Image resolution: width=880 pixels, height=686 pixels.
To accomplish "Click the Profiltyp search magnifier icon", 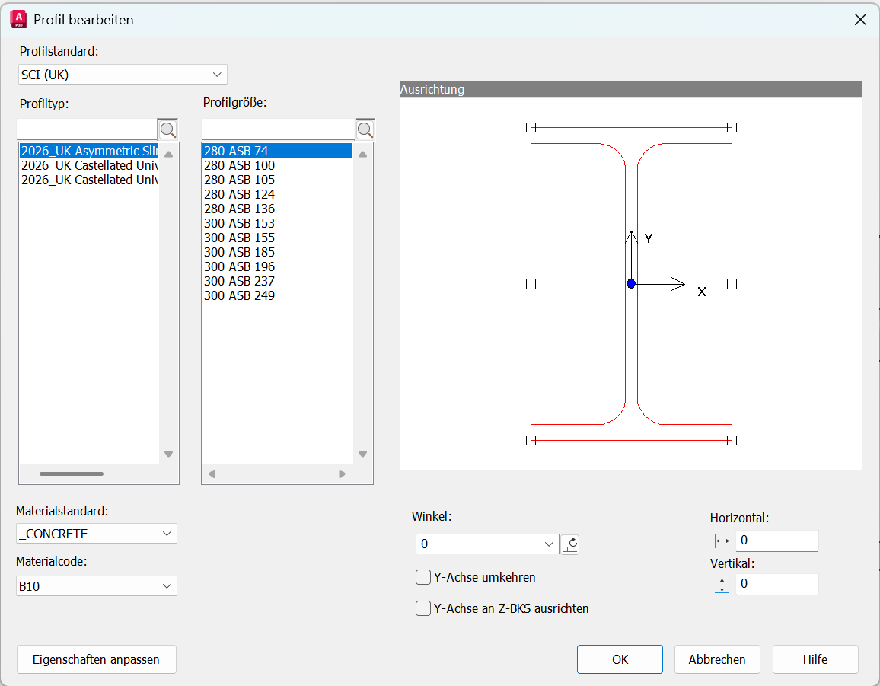I will click(x=167, y=129).
